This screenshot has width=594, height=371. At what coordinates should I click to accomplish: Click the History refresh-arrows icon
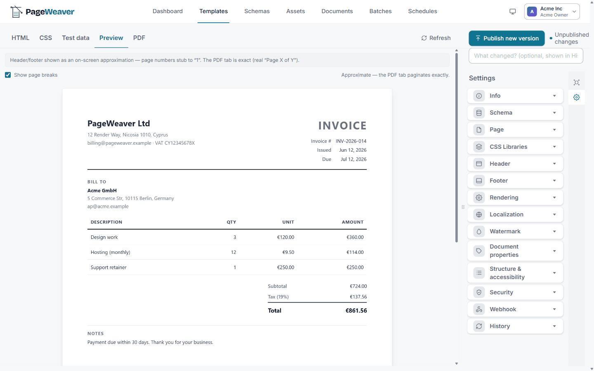click(479, 326)
